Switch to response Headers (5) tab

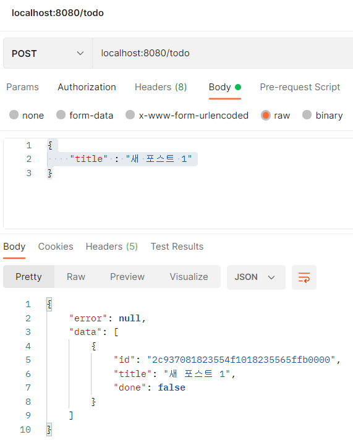[112, 247]
